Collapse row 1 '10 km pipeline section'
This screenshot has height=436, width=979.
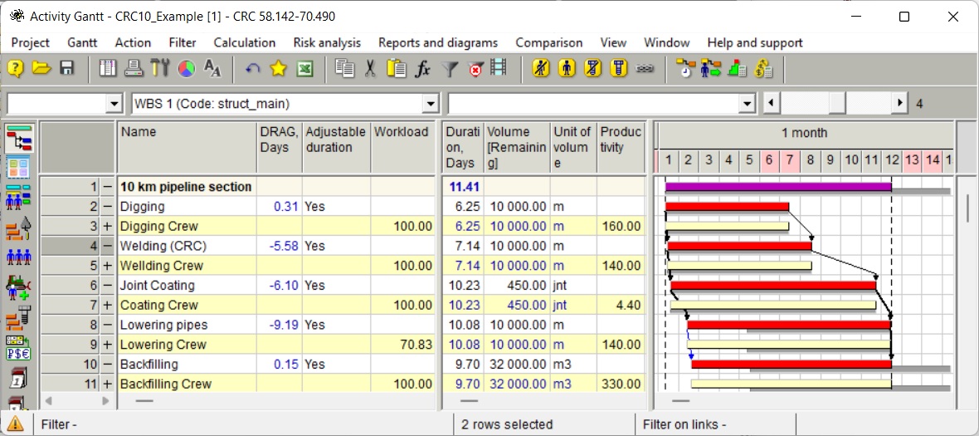pos(107,187)
